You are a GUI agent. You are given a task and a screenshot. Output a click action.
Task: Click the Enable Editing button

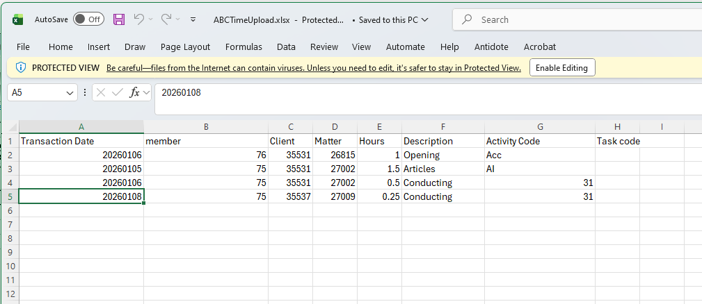pyautogui.click(x=562, y=68)
